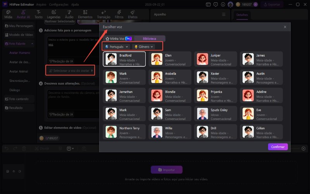Choose the Jarnathan voice
Screen dimensions: 310x194
tap(124, 95)
